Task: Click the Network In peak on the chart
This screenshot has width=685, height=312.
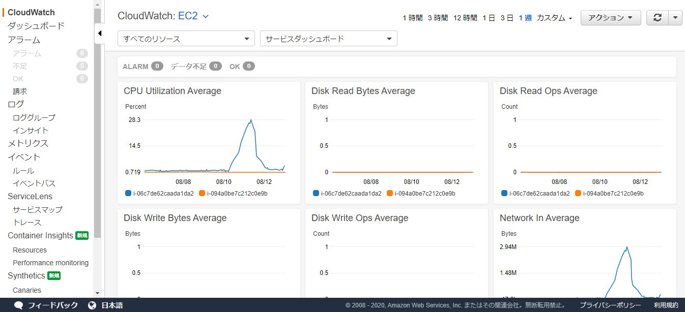Action: pos(627,247)
